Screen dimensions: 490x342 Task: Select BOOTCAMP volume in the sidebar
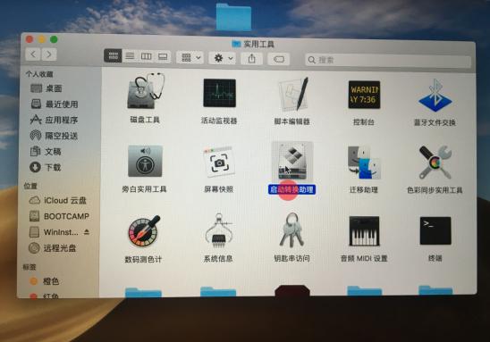pyautogui.click(x=59, y=216)
